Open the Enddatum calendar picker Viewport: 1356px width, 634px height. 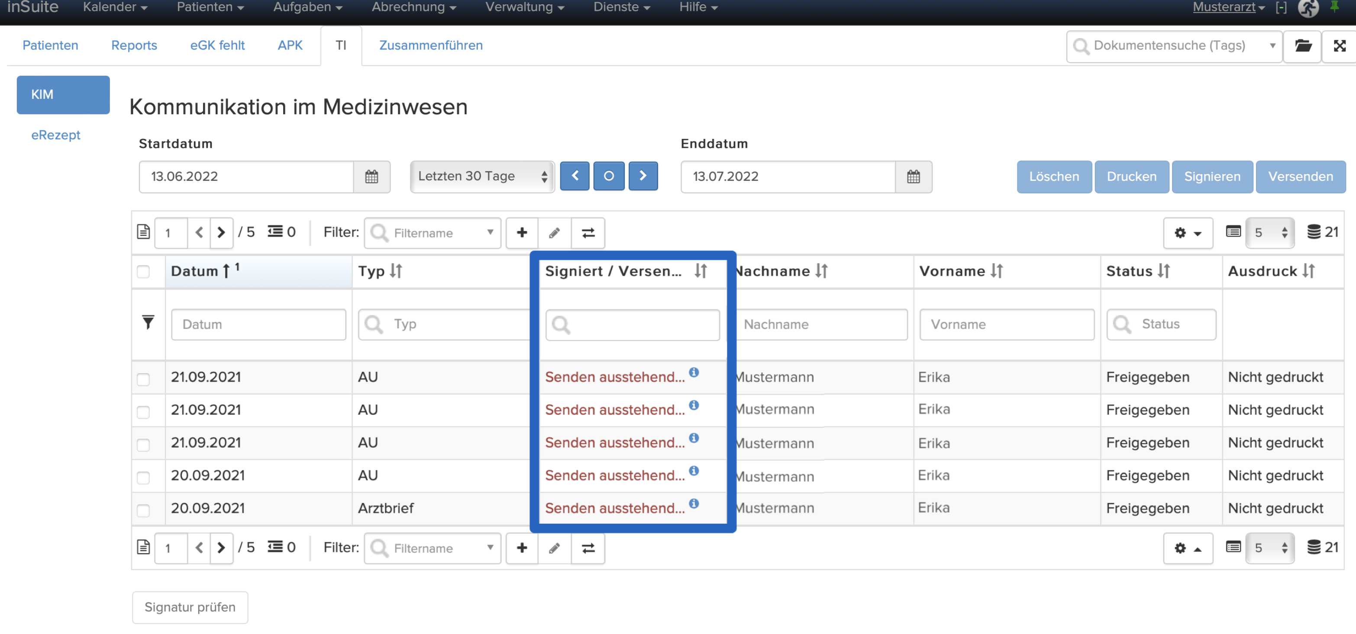913,176
